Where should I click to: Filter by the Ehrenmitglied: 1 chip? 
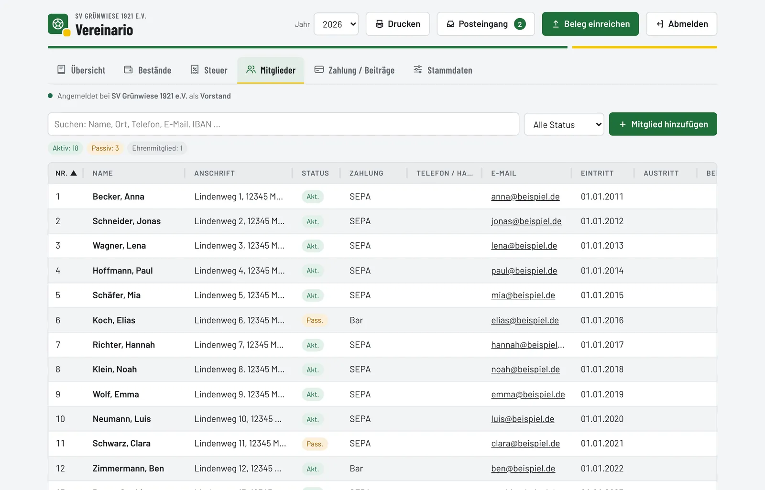pos(157,148)
